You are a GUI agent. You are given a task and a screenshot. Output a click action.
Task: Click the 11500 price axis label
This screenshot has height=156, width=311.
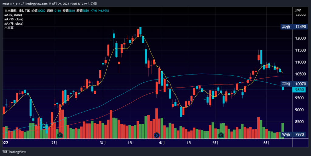click(x=300, y=50)
